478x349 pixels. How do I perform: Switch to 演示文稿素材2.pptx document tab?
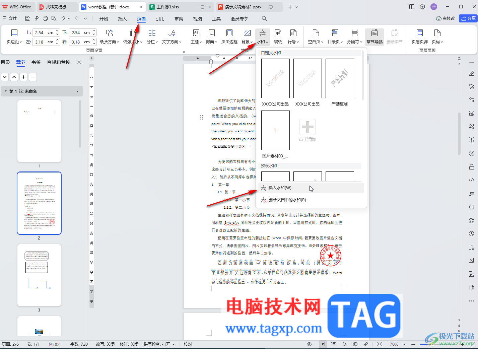pyautogui.click(x=249, y=7)
